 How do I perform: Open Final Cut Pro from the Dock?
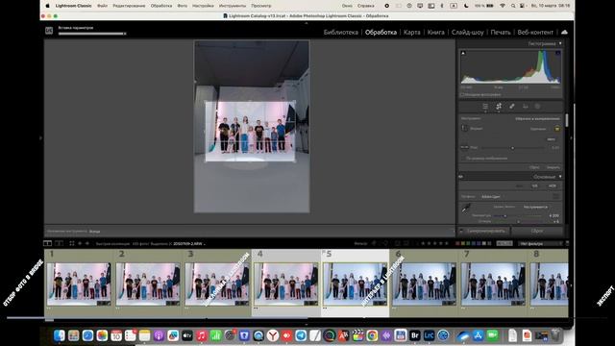click(357, 335)
